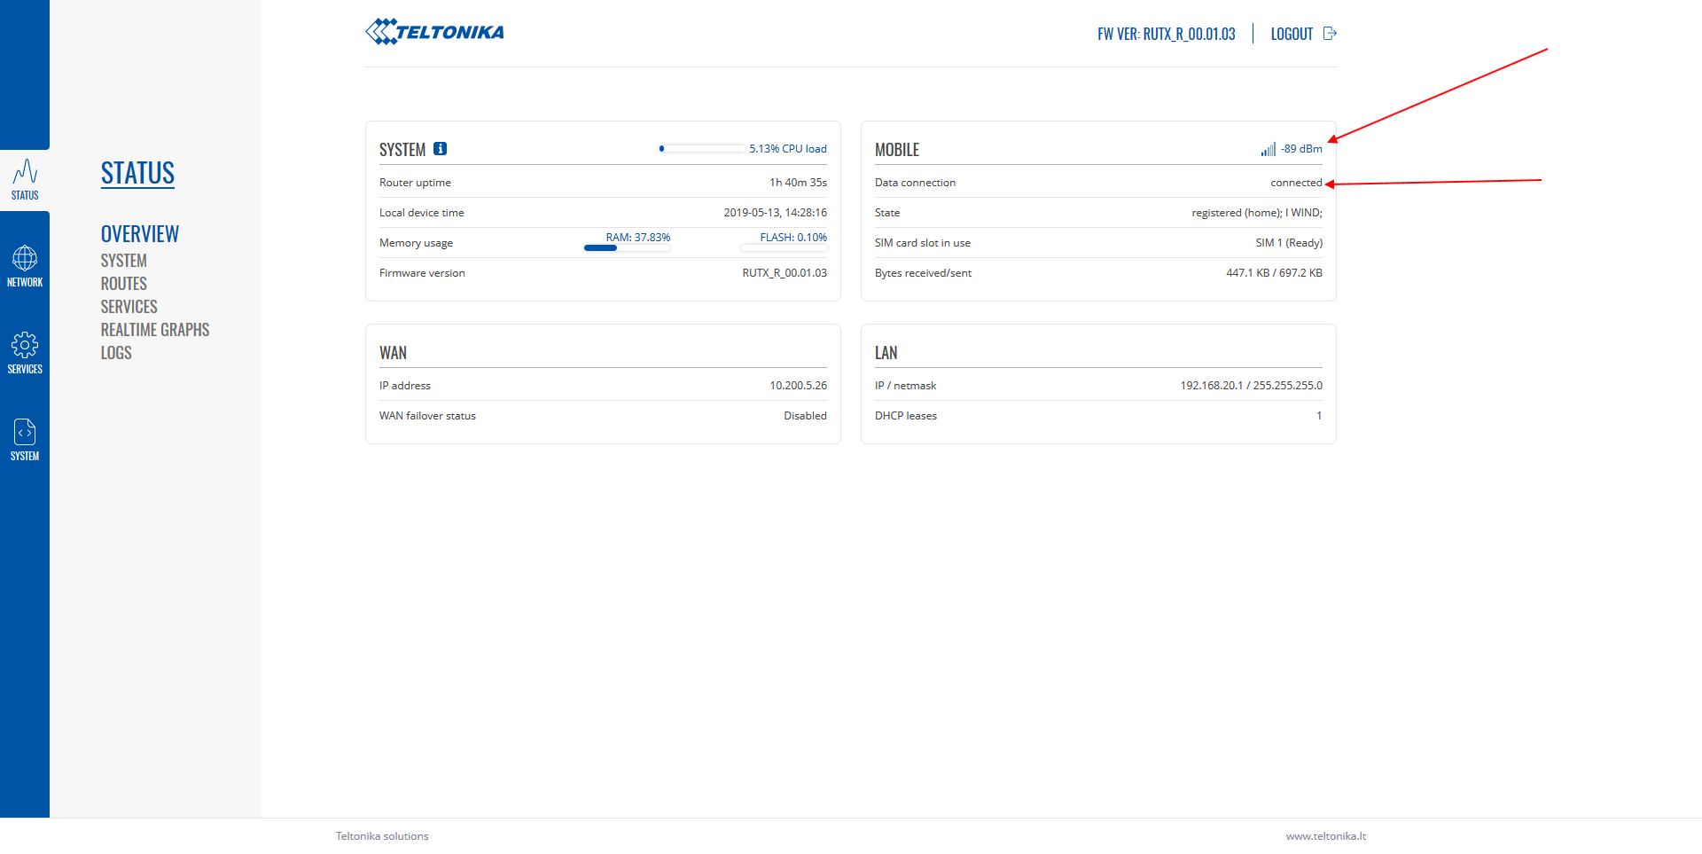The width and height of the screenshot is (1702, 854).
Task: Click the 'WAN failover status' label
Action: (x=427, y=416)
